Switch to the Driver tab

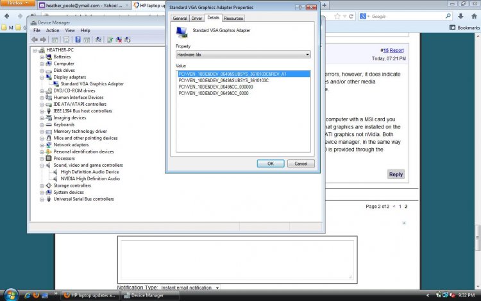click(x=196, y=19)
